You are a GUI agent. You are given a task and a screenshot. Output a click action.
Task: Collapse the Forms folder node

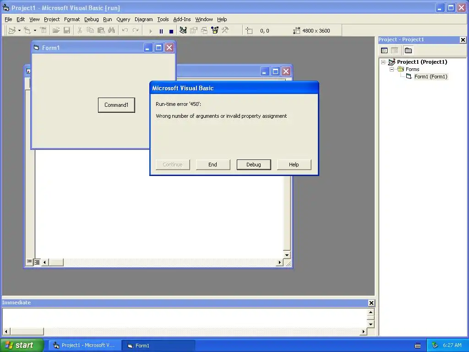click(392, 70)
